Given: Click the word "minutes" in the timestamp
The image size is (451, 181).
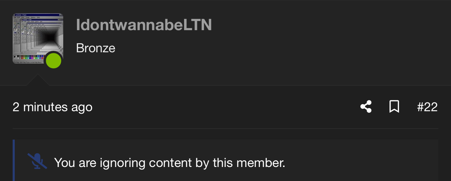Looking at the screenshot, I should coord(45,107).
